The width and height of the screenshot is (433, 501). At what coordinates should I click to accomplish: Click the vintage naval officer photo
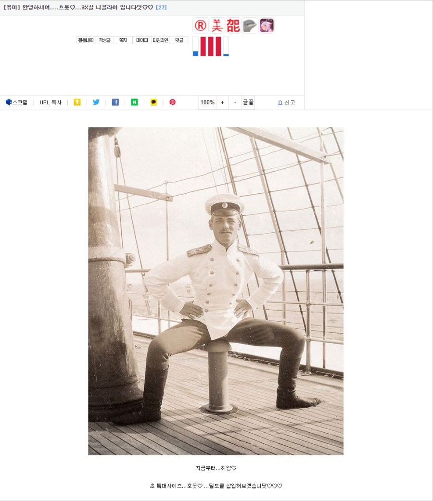click(216, 291)
